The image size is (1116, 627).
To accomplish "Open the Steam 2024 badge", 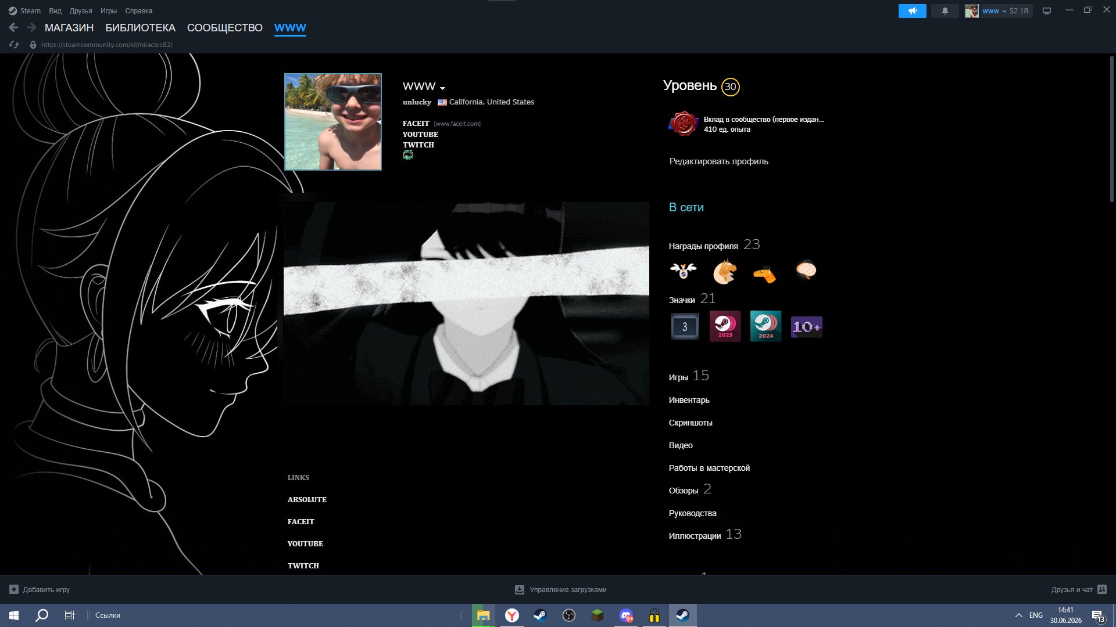I will click(x=766, y=326).
